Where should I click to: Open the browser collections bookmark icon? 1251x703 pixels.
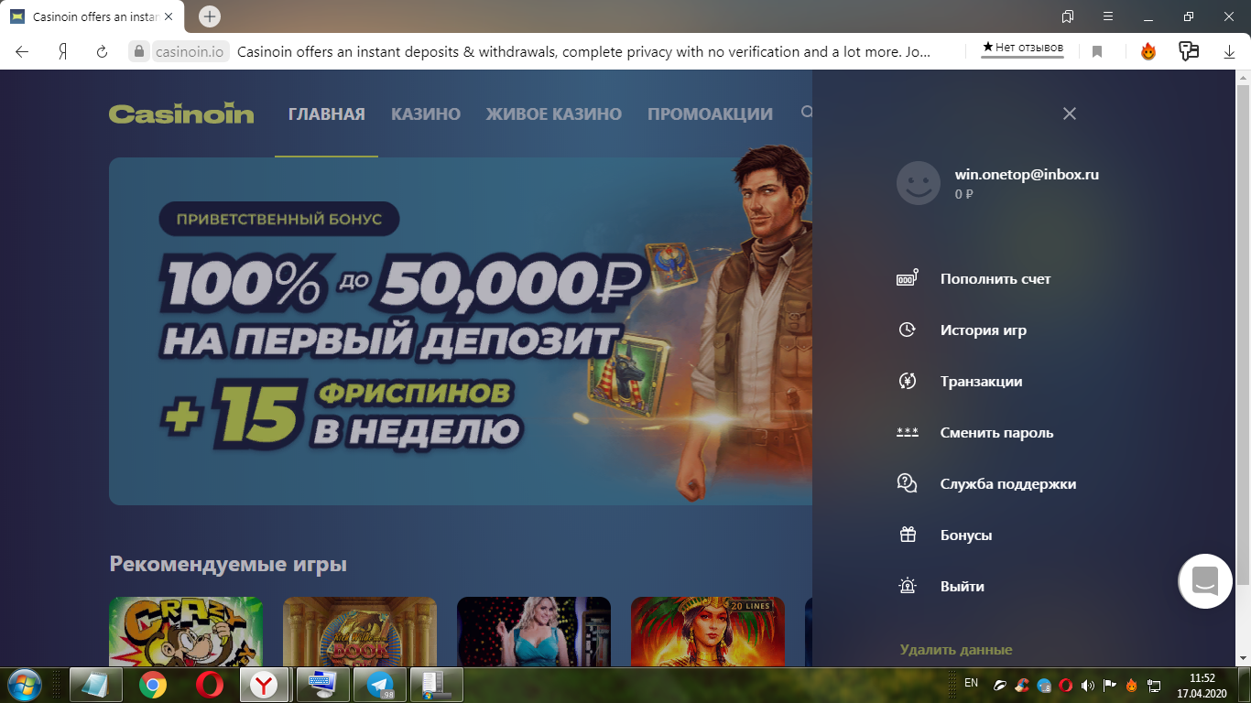point(1068,16)
